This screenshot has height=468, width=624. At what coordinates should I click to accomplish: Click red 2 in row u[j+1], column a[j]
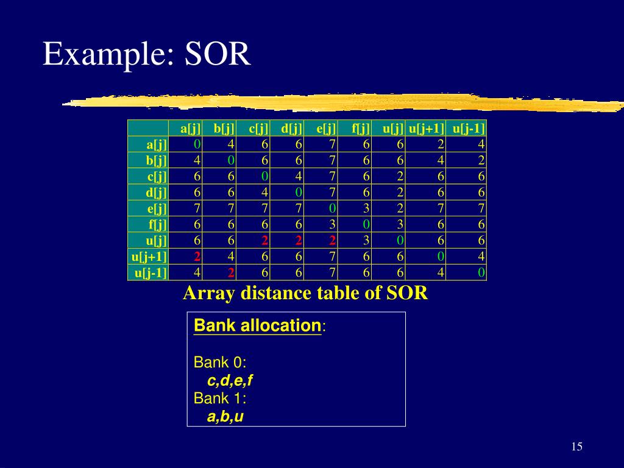197,257
